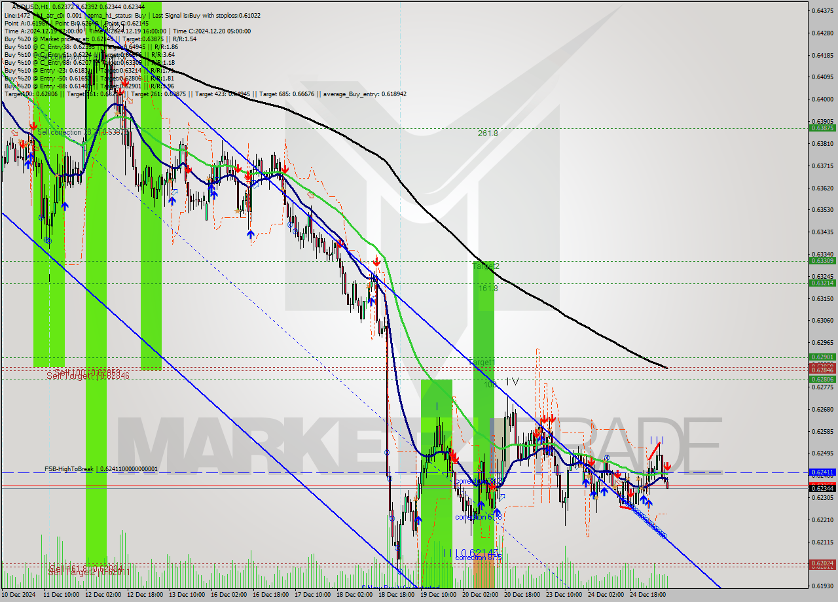Click the 'Time C:2024.12.20 05:00:00' label

(211, 31)
